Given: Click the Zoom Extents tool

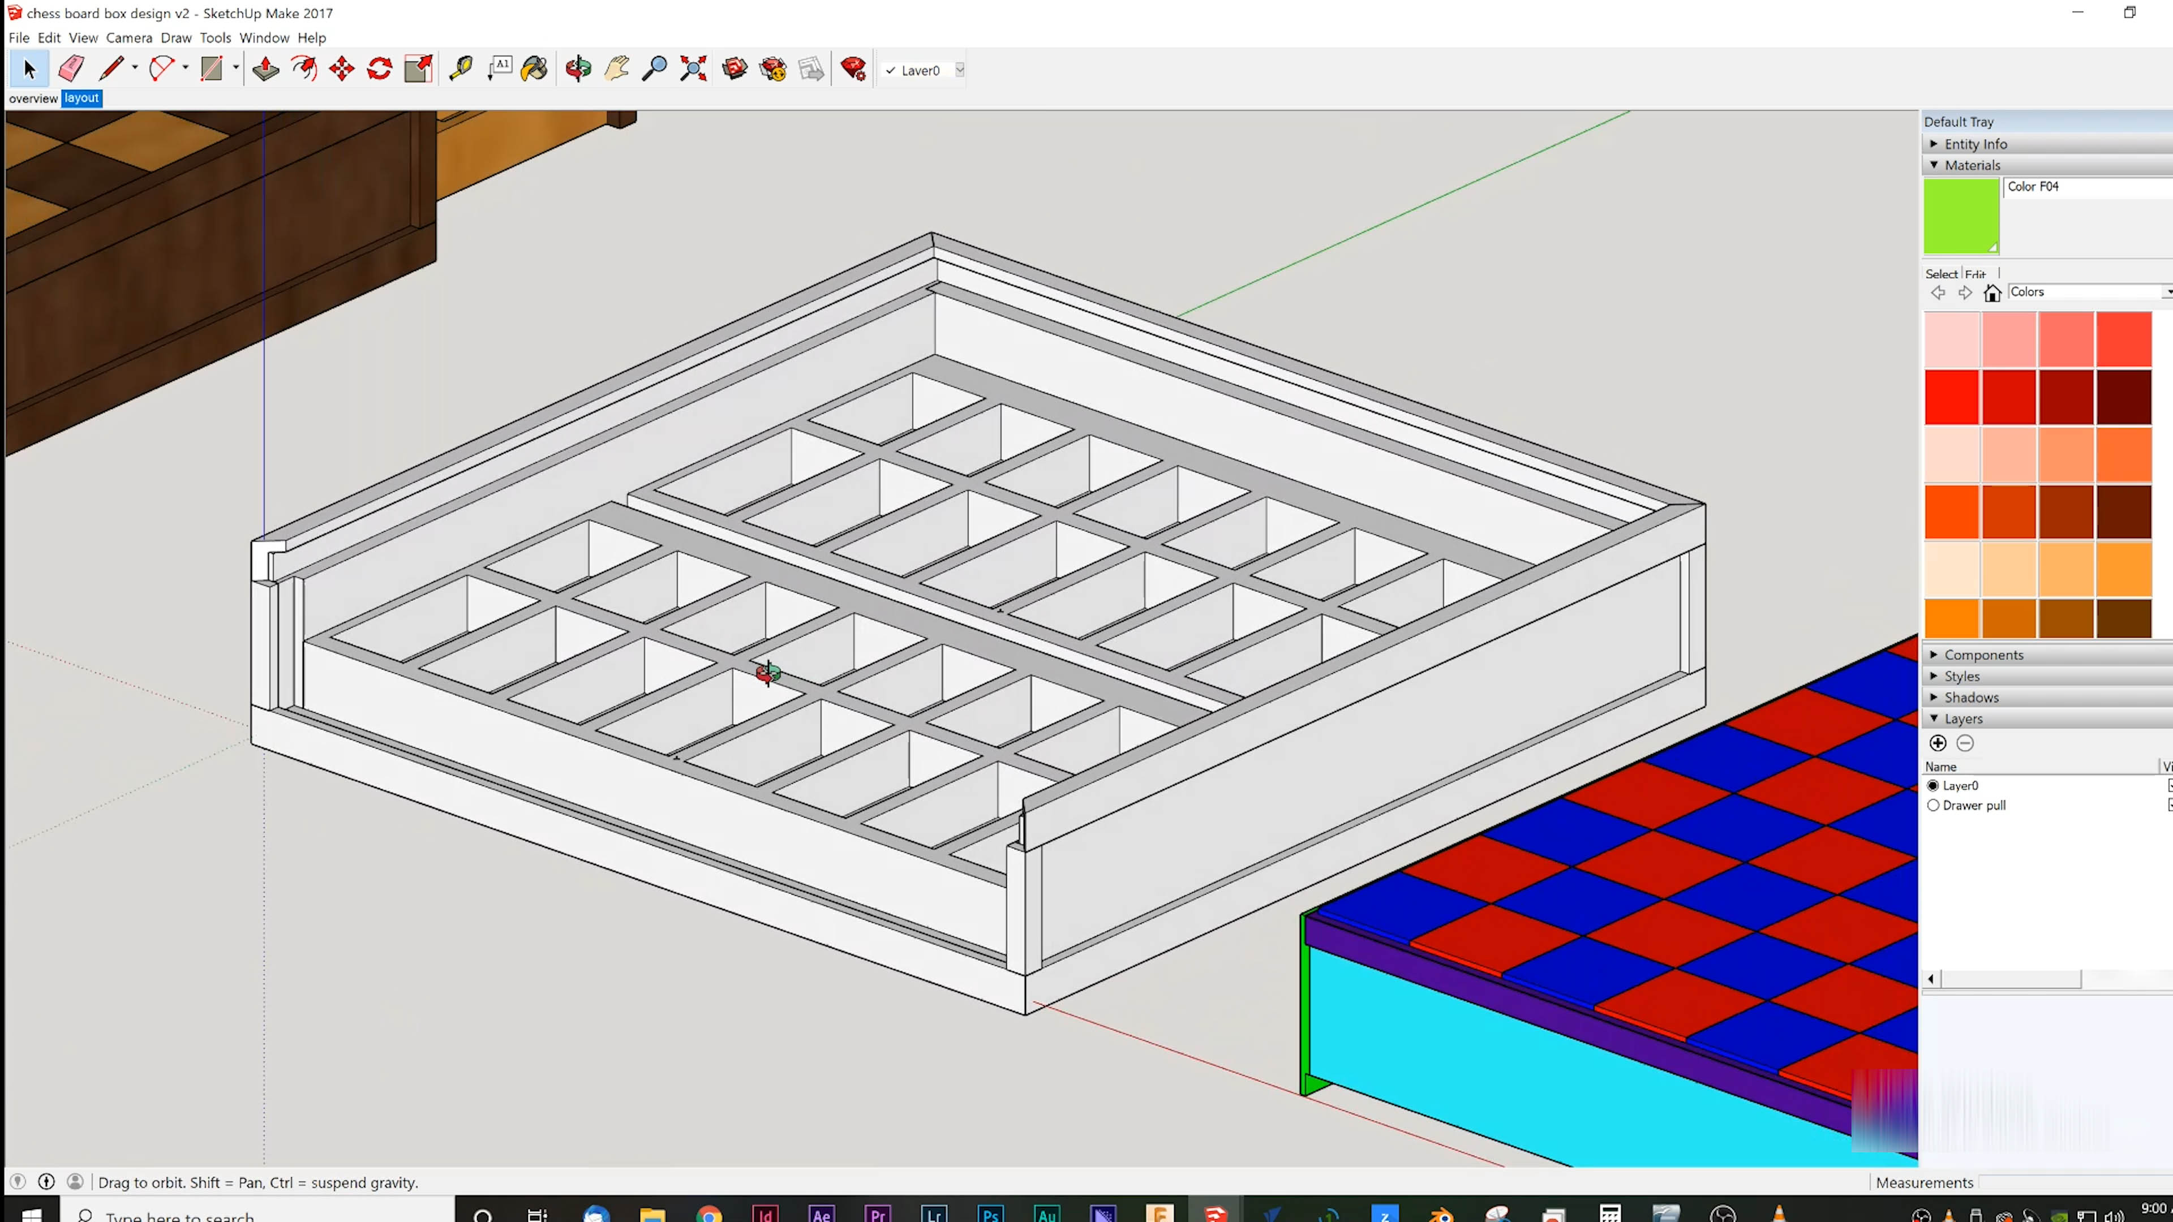Looking at the screenshot, I should point(693,69).
